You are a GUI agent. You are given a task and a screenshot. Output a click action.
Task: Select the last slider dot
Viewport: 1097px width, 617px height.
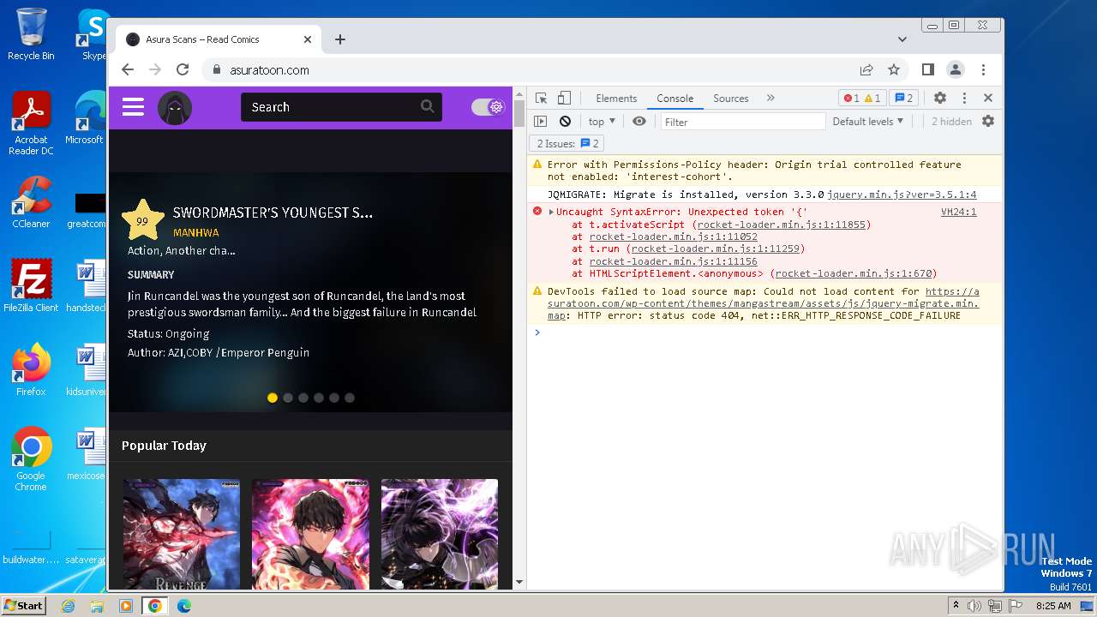pyautogui.click(x=350, y=398)
